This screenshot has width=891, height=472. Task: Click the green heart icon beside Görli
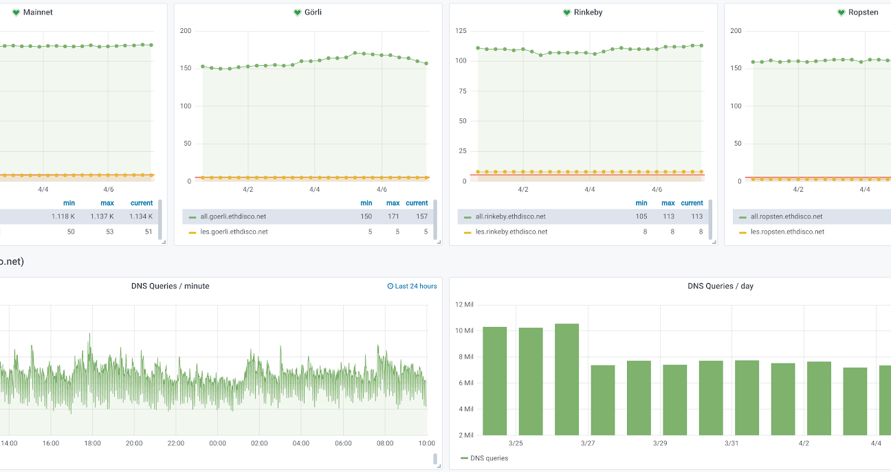[297, 12]
